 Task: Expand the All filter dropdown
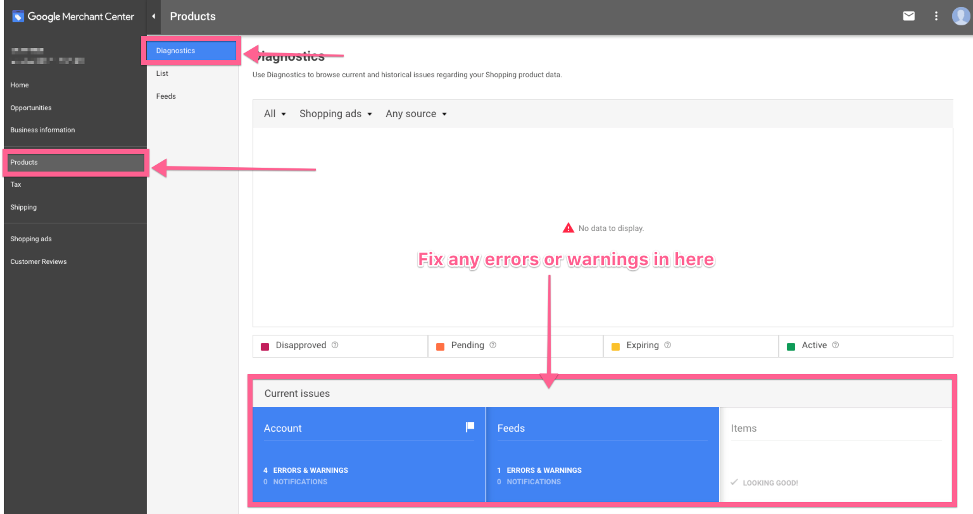coord(275,114)
